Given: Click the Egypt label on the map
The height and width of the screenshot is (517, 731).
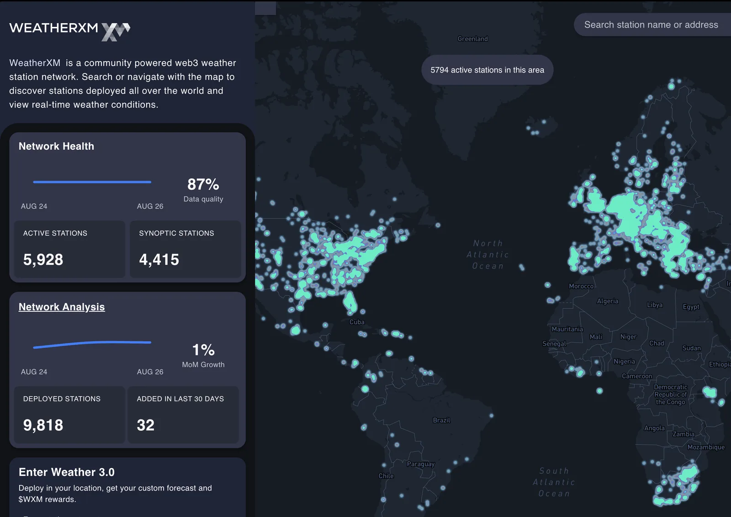Looking at the screenshot, I should point(691,307).
